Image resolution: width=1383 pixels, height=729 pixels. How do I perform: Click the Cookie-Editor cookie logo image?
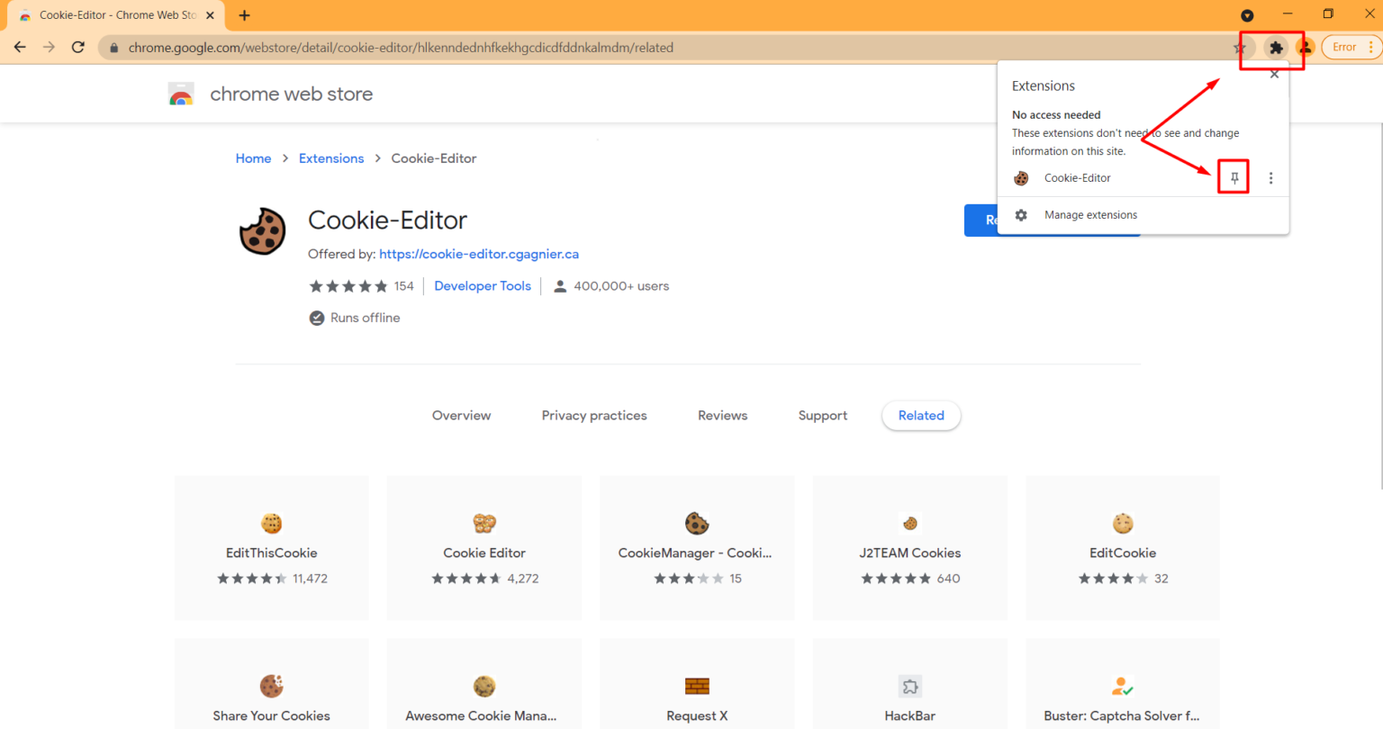point(262,231)
